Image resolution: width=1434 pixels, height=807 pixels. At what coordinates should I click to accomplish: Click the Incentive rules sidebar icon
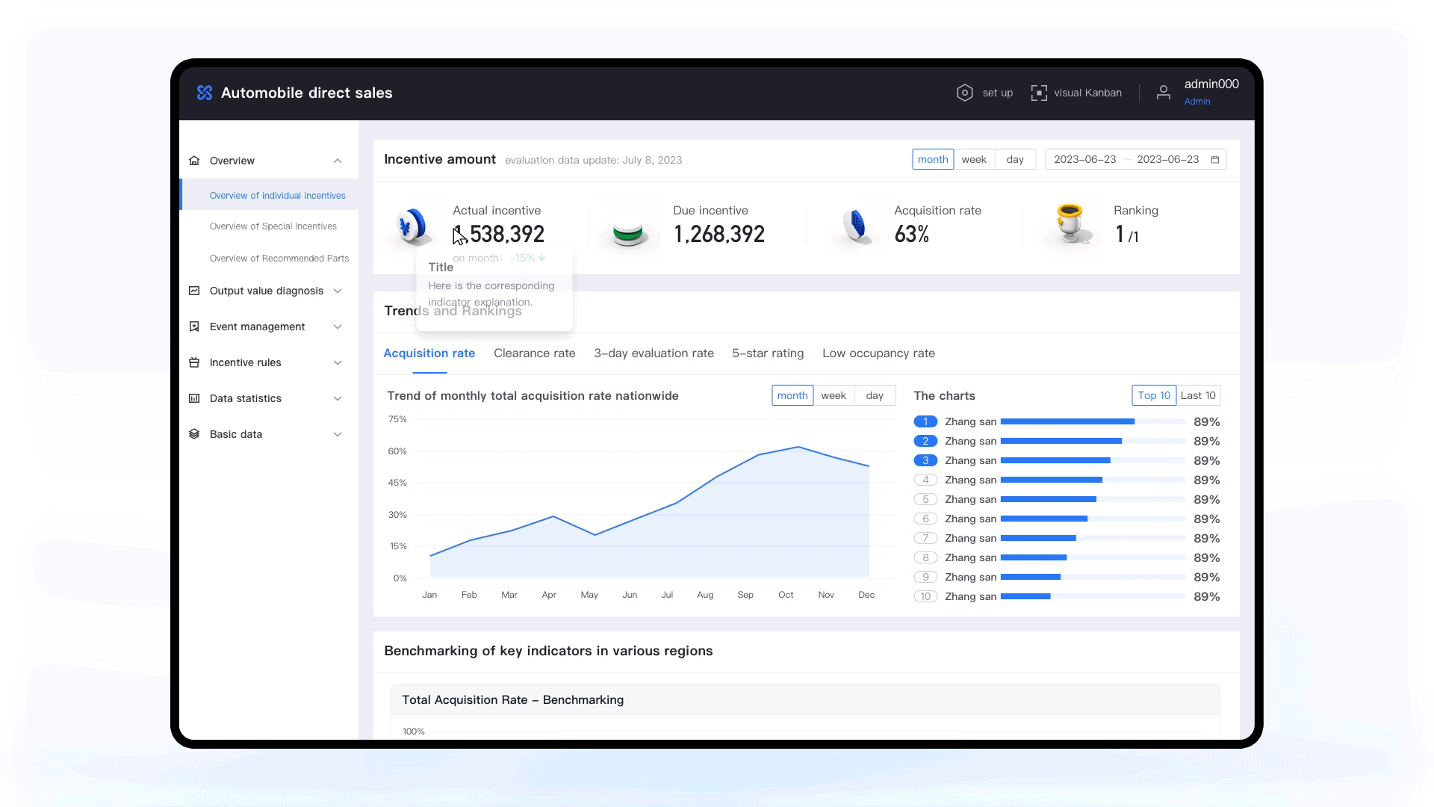tap(194, 362)
